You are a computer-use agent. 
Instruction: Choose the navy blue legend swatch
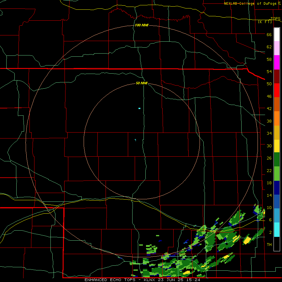277,188
